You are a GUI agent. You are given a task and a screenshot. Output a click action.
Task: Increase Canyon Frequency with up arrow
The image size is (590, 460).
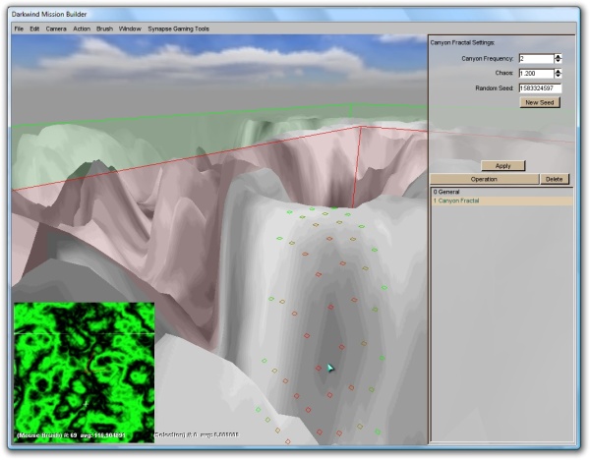[559, 56]
